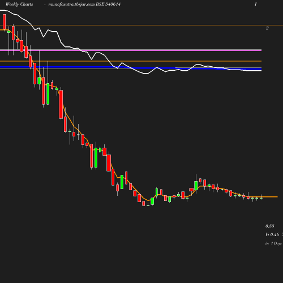Image resolution: width=283 pixels, height=283 pixels.
Task: Click the "in 1 Days" text
Action: pyautogui.click(x=273, y=243)
